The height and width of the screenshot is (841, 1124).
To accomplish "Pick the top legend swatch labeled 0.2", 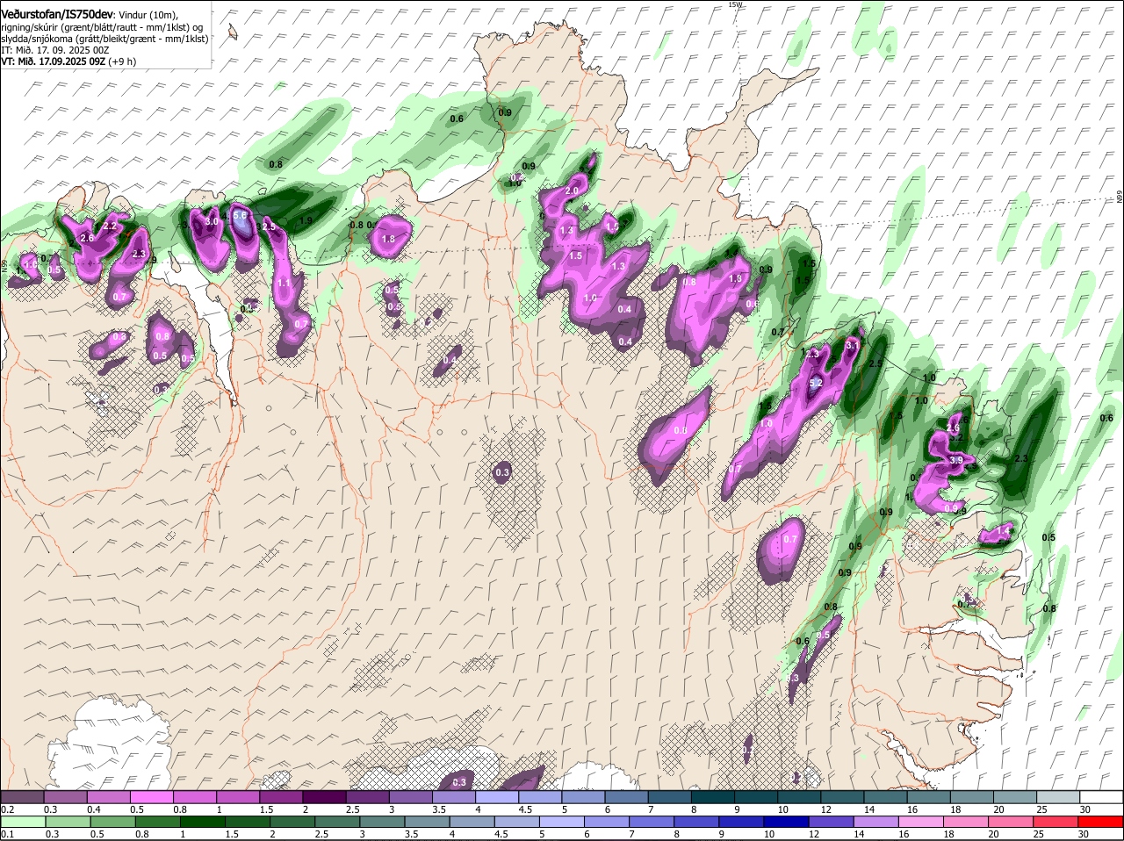I will 22,796.
